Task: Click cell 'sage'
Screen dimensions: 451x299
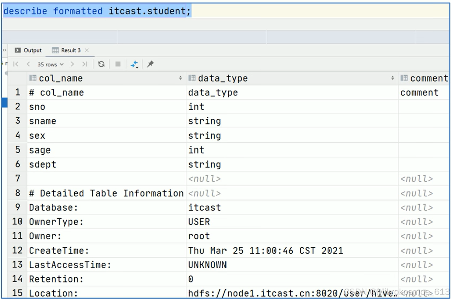Action: [107, 150]
